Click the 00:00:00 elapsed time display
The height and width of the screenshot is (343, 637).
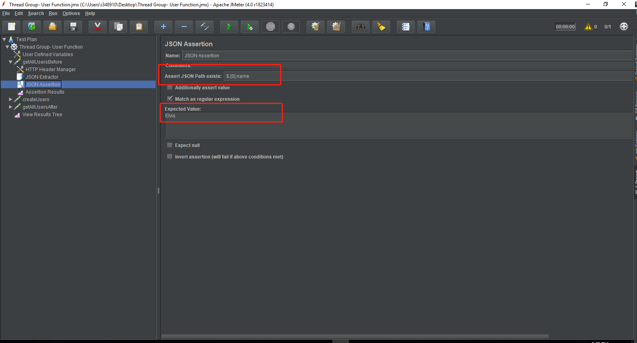click(x=565, y=26)
